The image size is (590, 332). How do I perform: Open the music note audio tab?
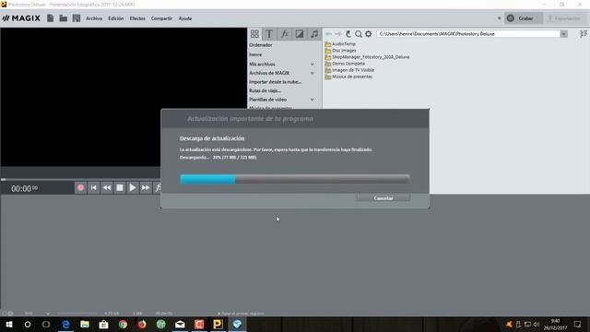pyautogui.click(x=314, y=34)
